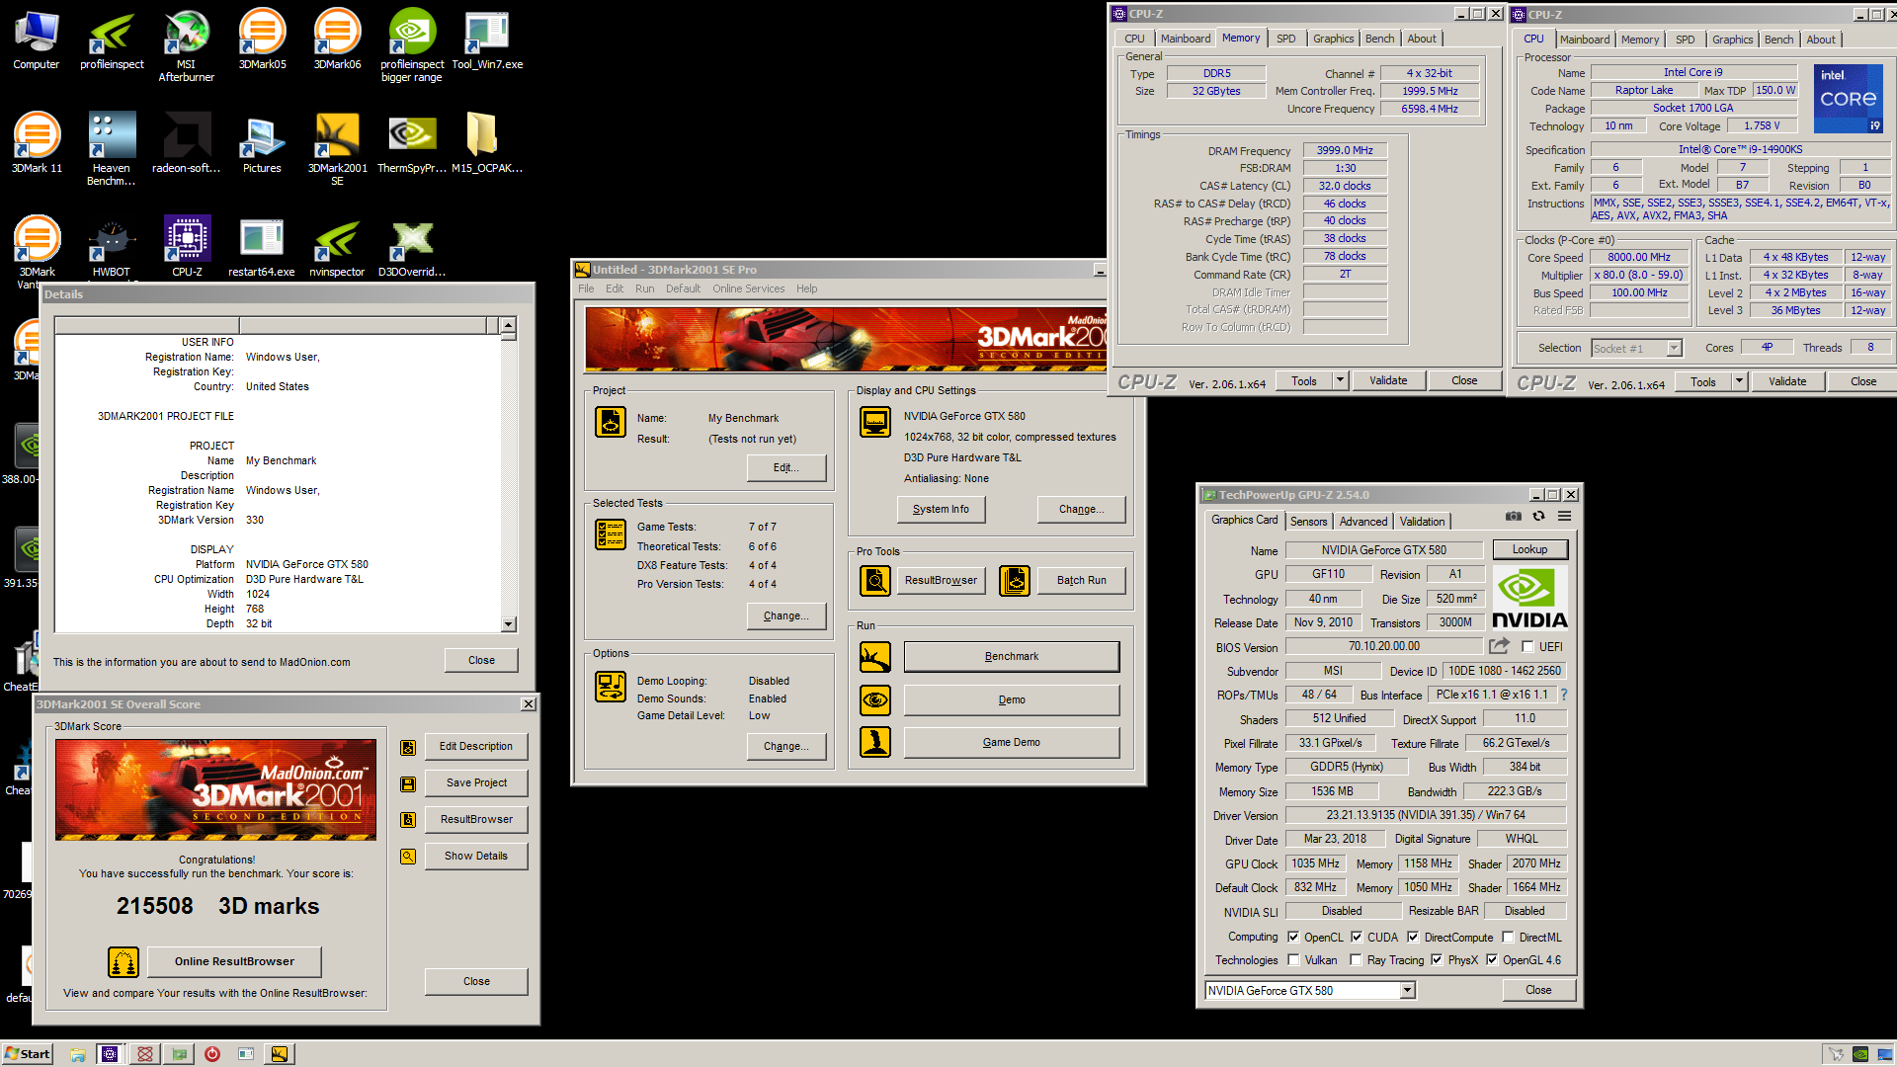Click the System Info button
This screenshot has height=1067, width=1897.
pos(941,510)
